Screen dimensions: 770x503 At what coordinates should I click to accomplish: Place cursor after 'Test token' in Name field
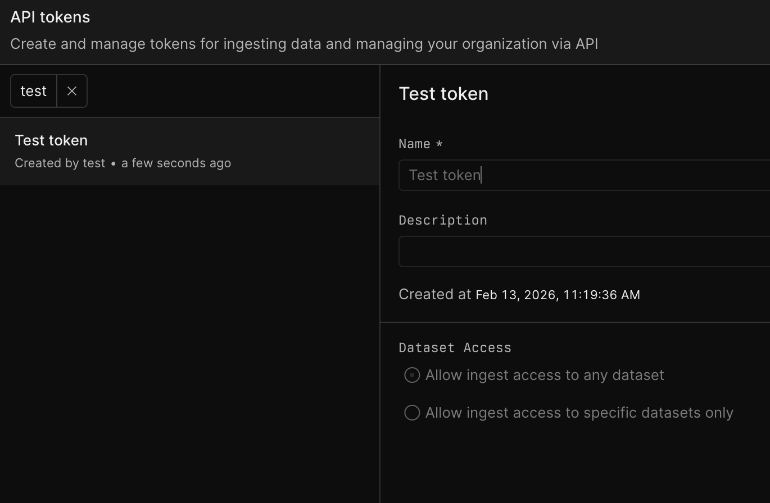point(481,175)
